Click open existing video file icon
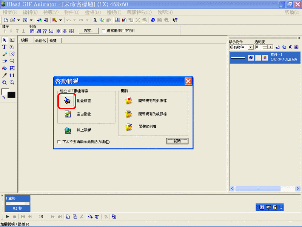Image resolution: width=302 pixels, height=227 pixels. 129,114
